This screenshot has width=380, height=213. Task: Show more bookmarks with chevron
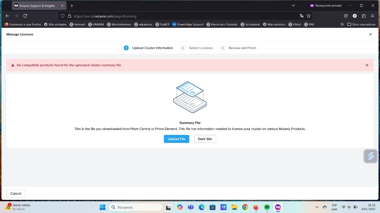(342, 25)
